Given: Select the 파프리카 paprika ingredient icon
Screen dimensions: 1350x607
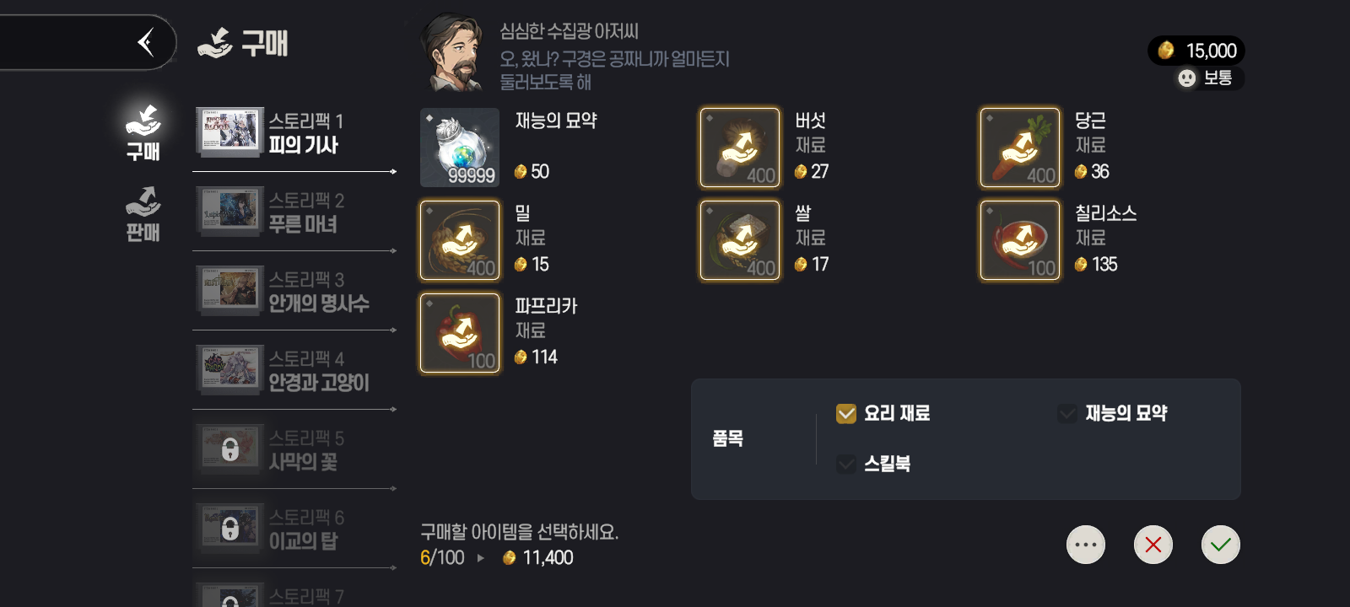Looking at the screenshot, I should [460, 333].
